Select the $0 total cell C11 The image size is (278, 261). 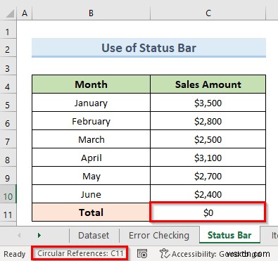pos(208,212)
